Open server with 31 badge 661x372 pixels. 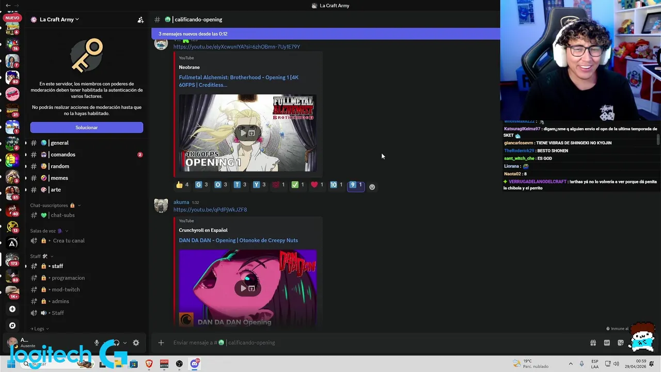pos(12,111)
